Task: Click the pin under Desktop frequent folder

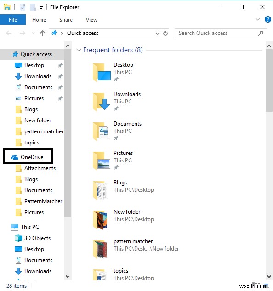Action: 116,79
